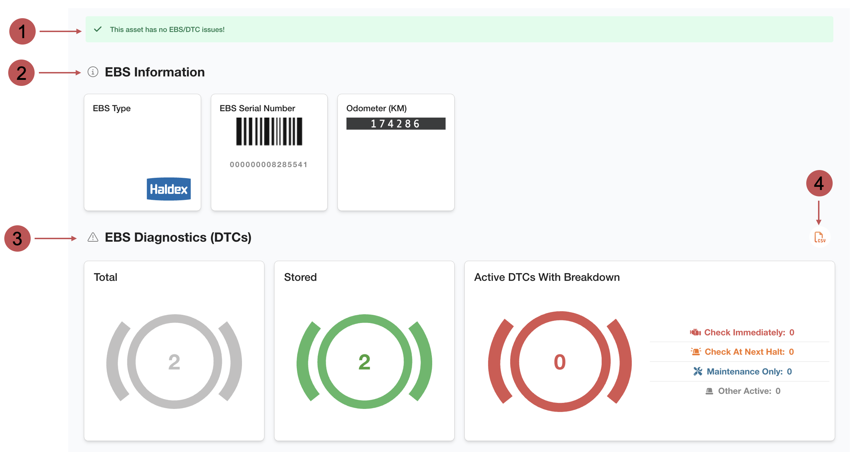Image resolution: width=853 pixels, height=452 pixels.
Task: Click the siren icon next to Check At Next Halt
Action: (x=696, y=352)
